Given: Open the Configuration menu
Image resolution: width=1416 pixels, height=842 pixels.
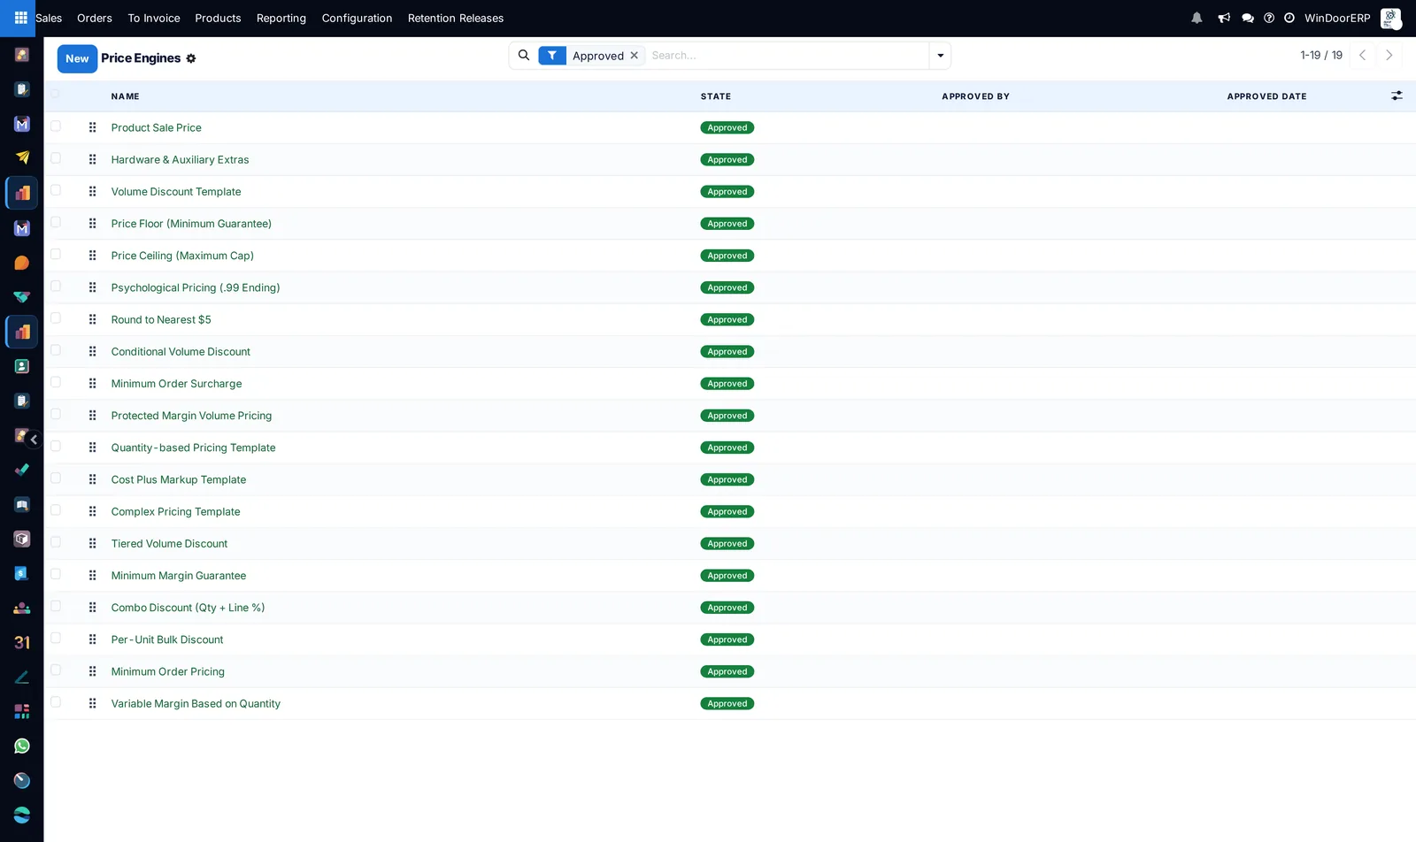Looking at the screenshot, I should pyautogui.click(x=357, y=18).
